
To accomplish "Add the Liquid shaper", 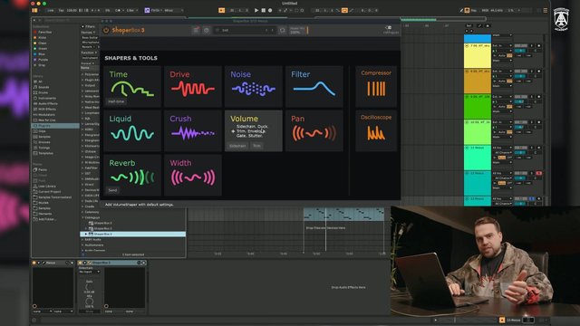I will (x=132, y=130).
